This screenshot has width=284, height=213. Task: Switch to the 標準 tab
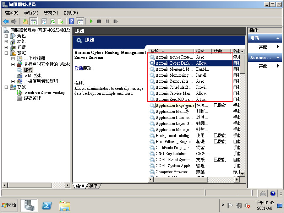coord(94,186)
